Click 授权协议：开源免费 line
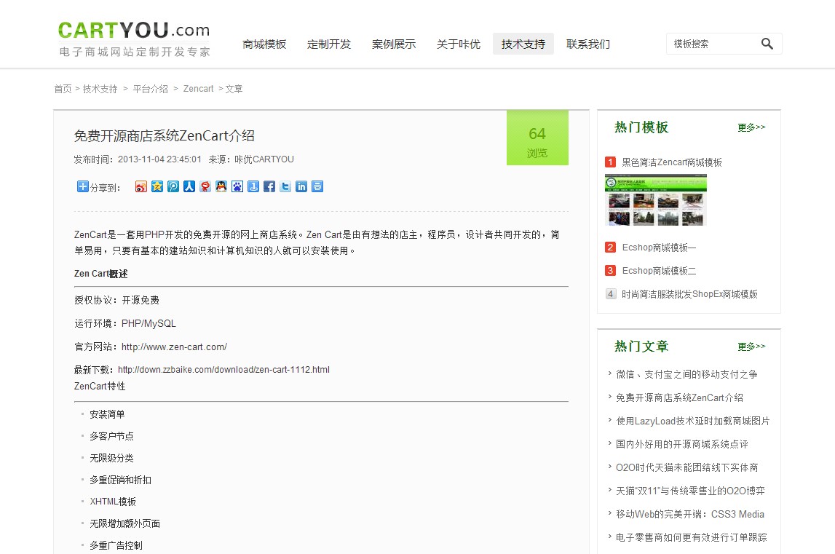Viewport: 835px width, 554px height. click(116, 301)
